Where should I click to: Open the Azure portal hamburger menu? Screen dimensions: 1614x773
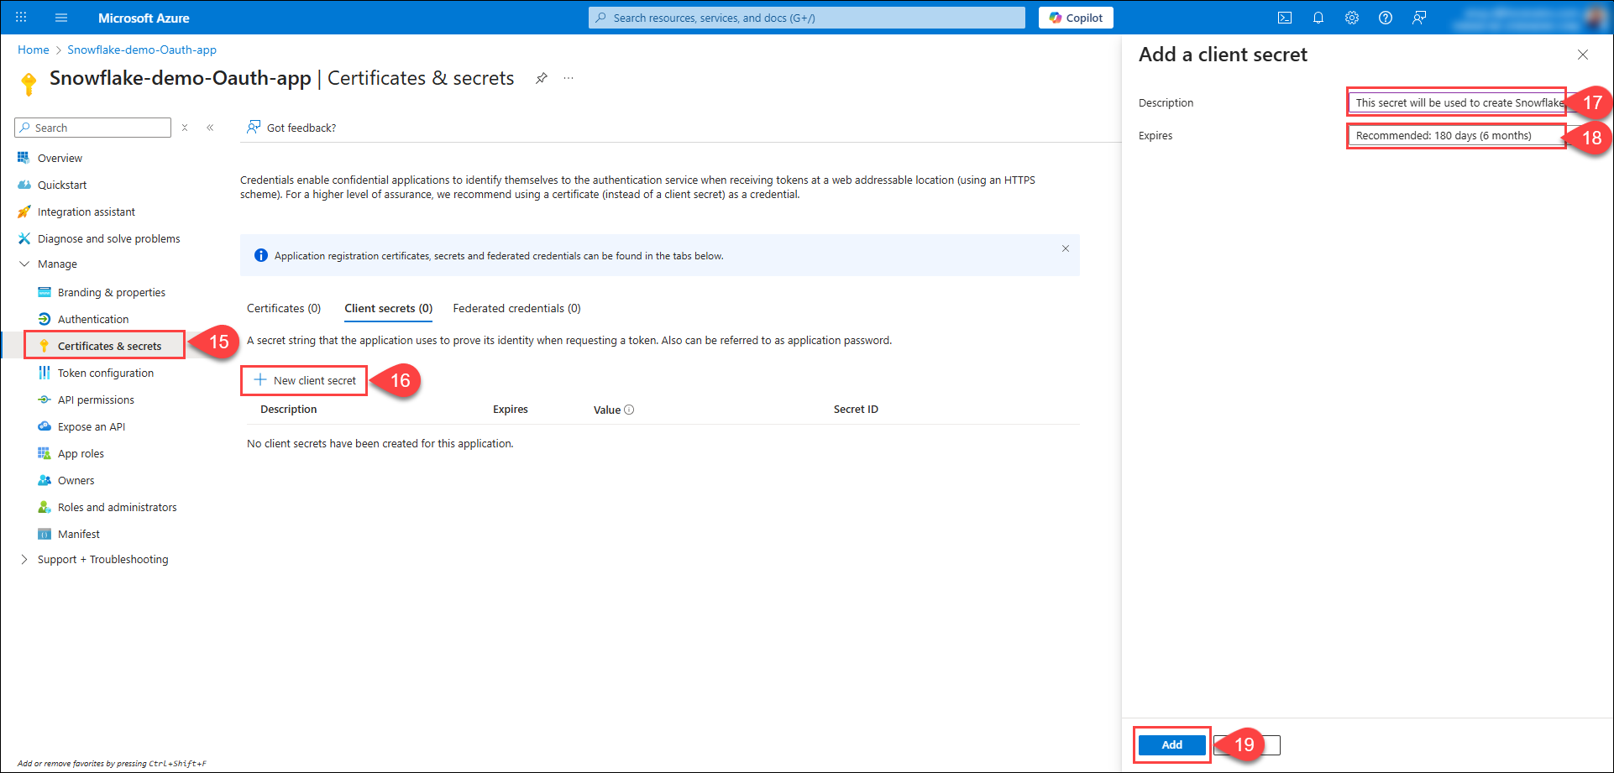61,18
